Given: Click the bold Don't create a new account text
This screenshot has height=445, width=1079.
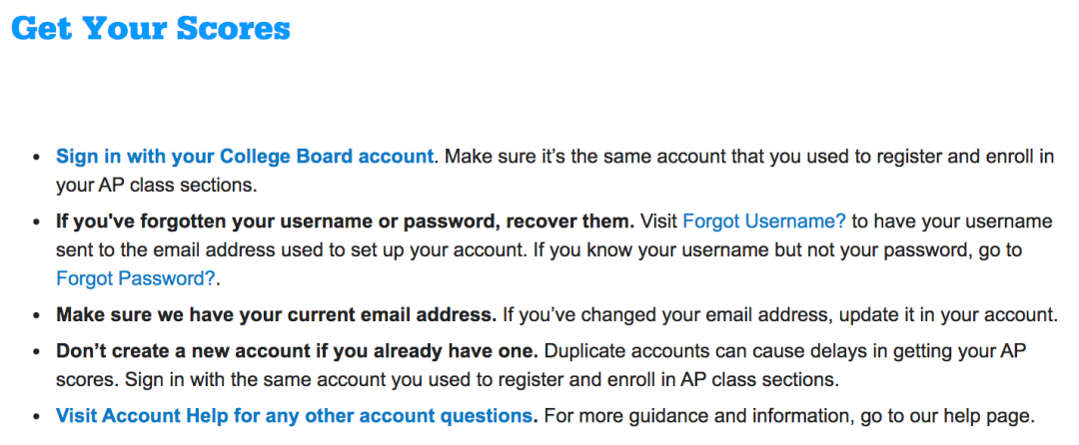Looking at the screenshot, I should coord(297,351).
